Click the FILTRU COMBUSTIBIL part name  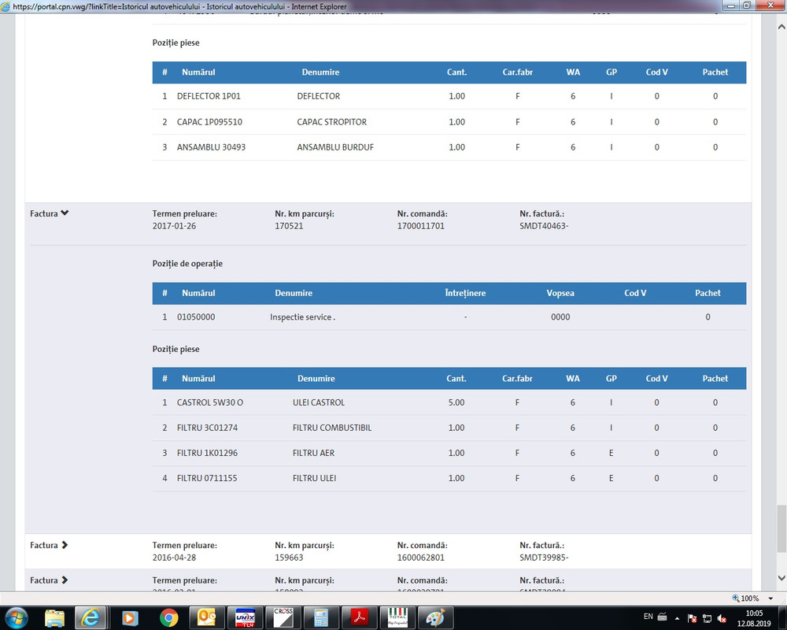pos(332,428)
